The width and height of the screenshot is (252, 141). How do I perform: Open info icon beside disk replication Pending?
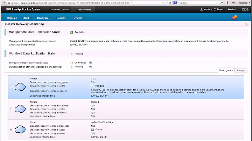click(91, 67)
